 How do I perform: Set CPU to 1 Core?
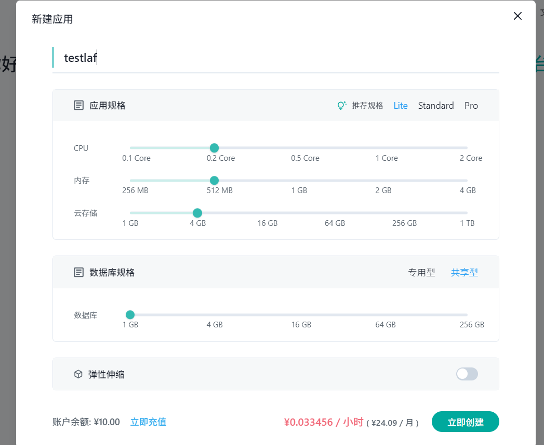point(387,158)
